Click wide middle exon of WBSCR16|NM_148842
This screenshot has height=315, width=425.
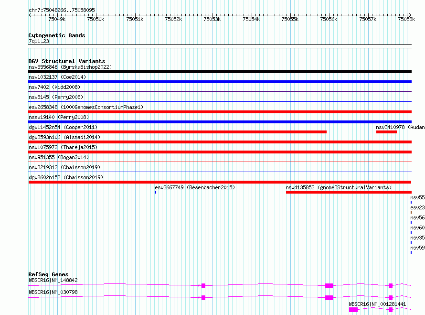pos(329,286)
